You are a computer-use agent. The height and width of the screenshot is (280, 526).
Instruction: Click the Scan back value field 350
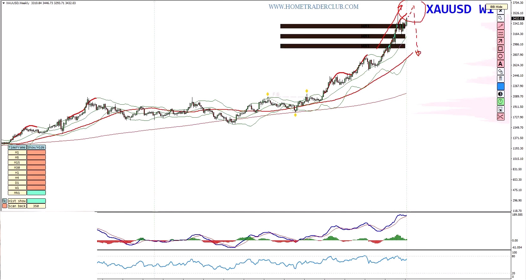click(36, 206)
